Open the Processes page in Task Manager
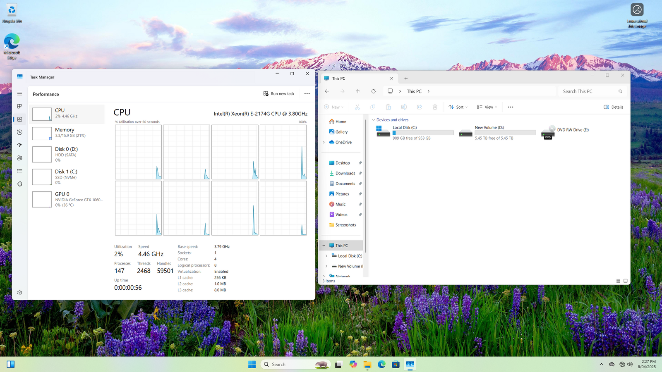The image size is (662, 372). tap(19, 107)
